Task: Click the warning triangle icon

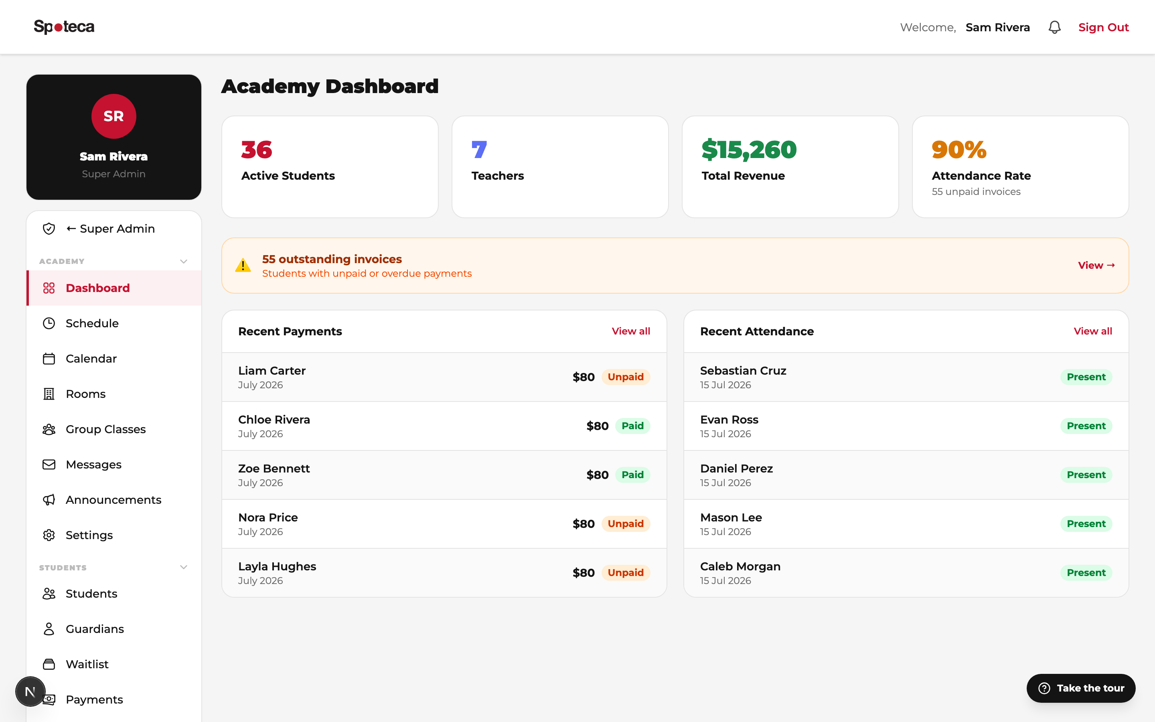Action: click(243, 265)
